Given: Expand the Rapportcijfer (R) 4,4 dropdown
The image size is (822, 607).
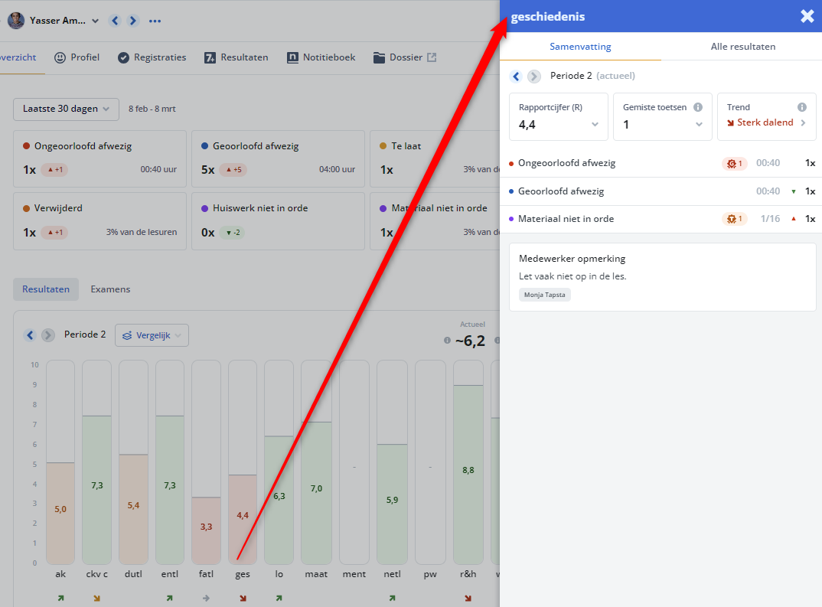Looking at the screenshot, I should click(x=558, y=117).
